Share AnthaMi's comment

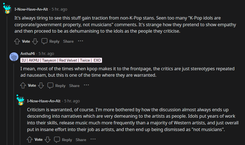(x=74, y=86)
